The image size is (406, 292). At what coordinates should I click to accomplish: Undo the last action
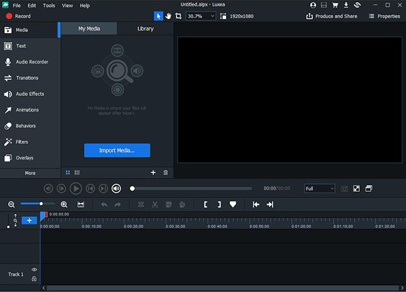click(x=104, y=205)
